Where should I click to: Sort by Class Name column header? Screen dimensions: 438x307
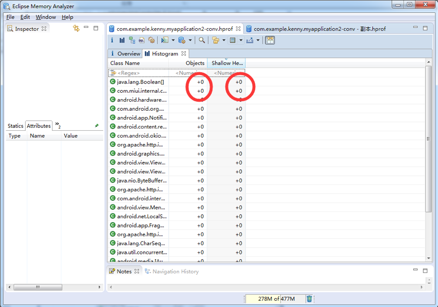tap(138, 63)
